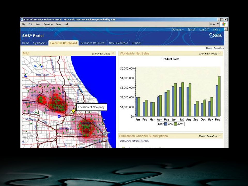Collapse the Worldwide Net Sales portlet
This screenshot has height=186, width=248.
tap(220, 53)
